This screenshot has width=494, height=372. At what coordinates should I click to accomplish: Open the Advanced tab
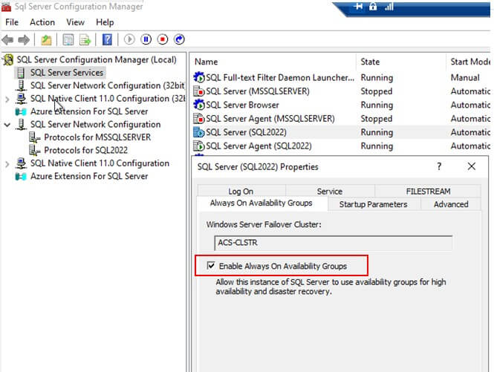tap(451, 204)
